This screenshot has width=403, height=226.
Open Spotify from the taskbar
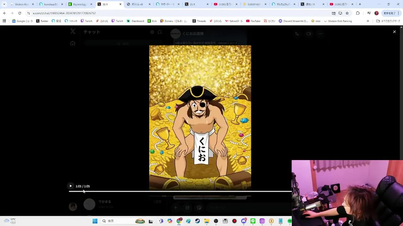[x=289, y=221]
